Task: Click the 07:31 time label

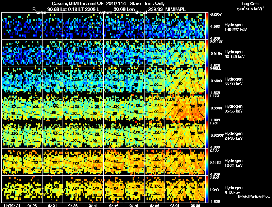Action: tap(53, 205)
